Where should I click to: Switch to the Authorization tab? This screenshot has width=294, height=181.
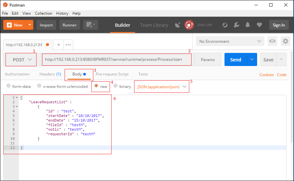tap(17, 74)
